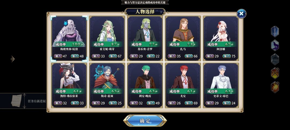The width and height of the screenshot is (290, 130).
Task: Expand the left side panel arrow
Action: point(13,59)
